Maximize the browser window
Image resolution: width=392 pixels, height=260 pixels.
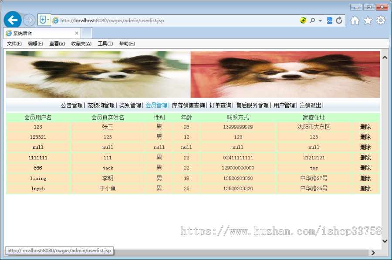point(369,7)
